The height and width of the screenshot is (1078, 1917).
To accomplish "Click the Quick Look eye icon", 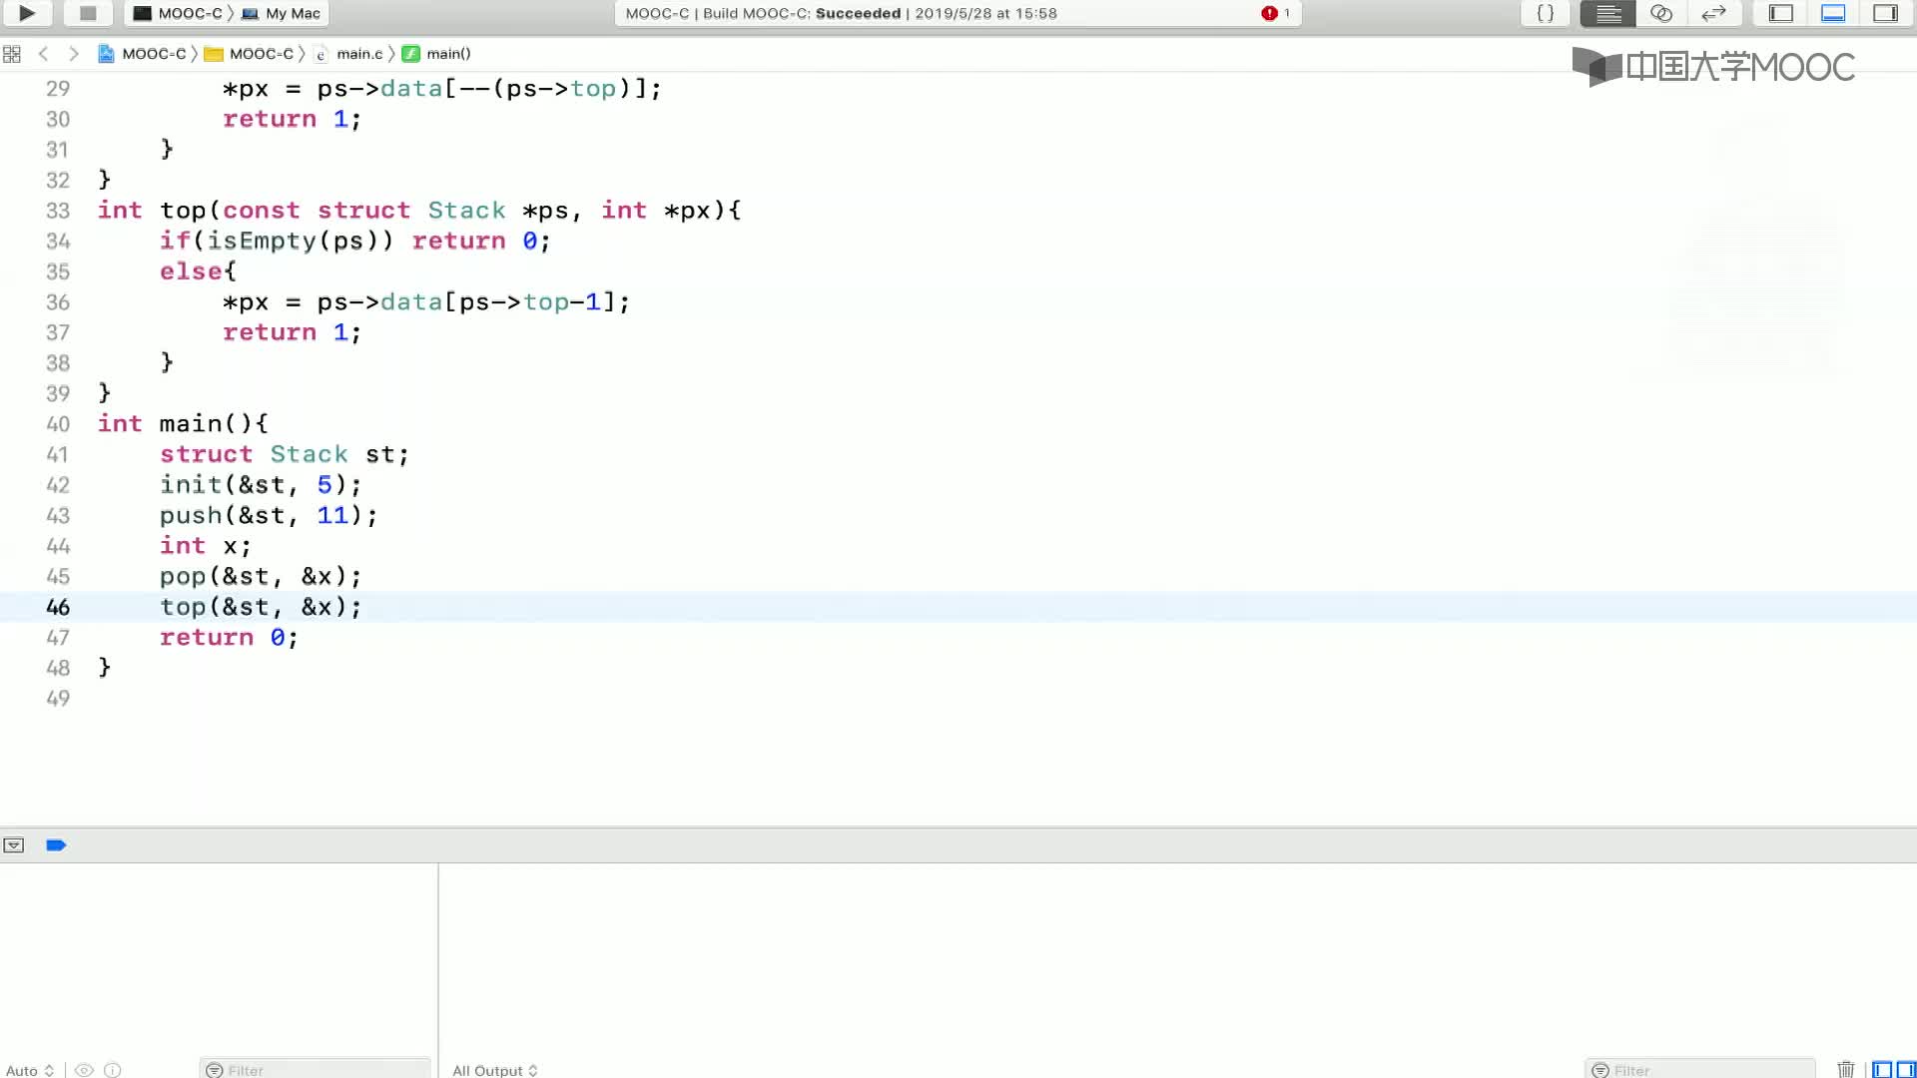I will (x=85, y=1070).
